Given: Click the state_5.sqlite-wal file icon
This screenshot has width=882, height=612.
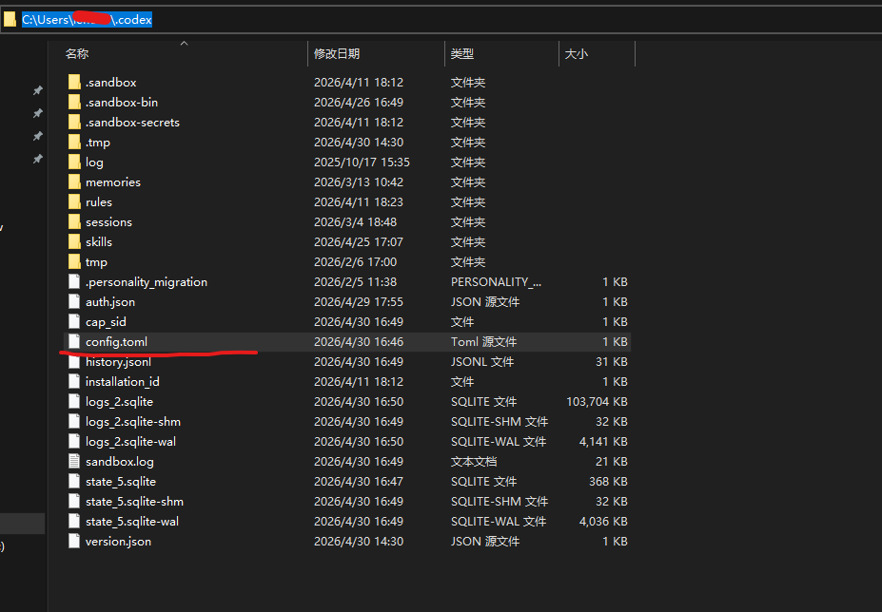Looking at the screenshot, I should click(x=74, y=521).
